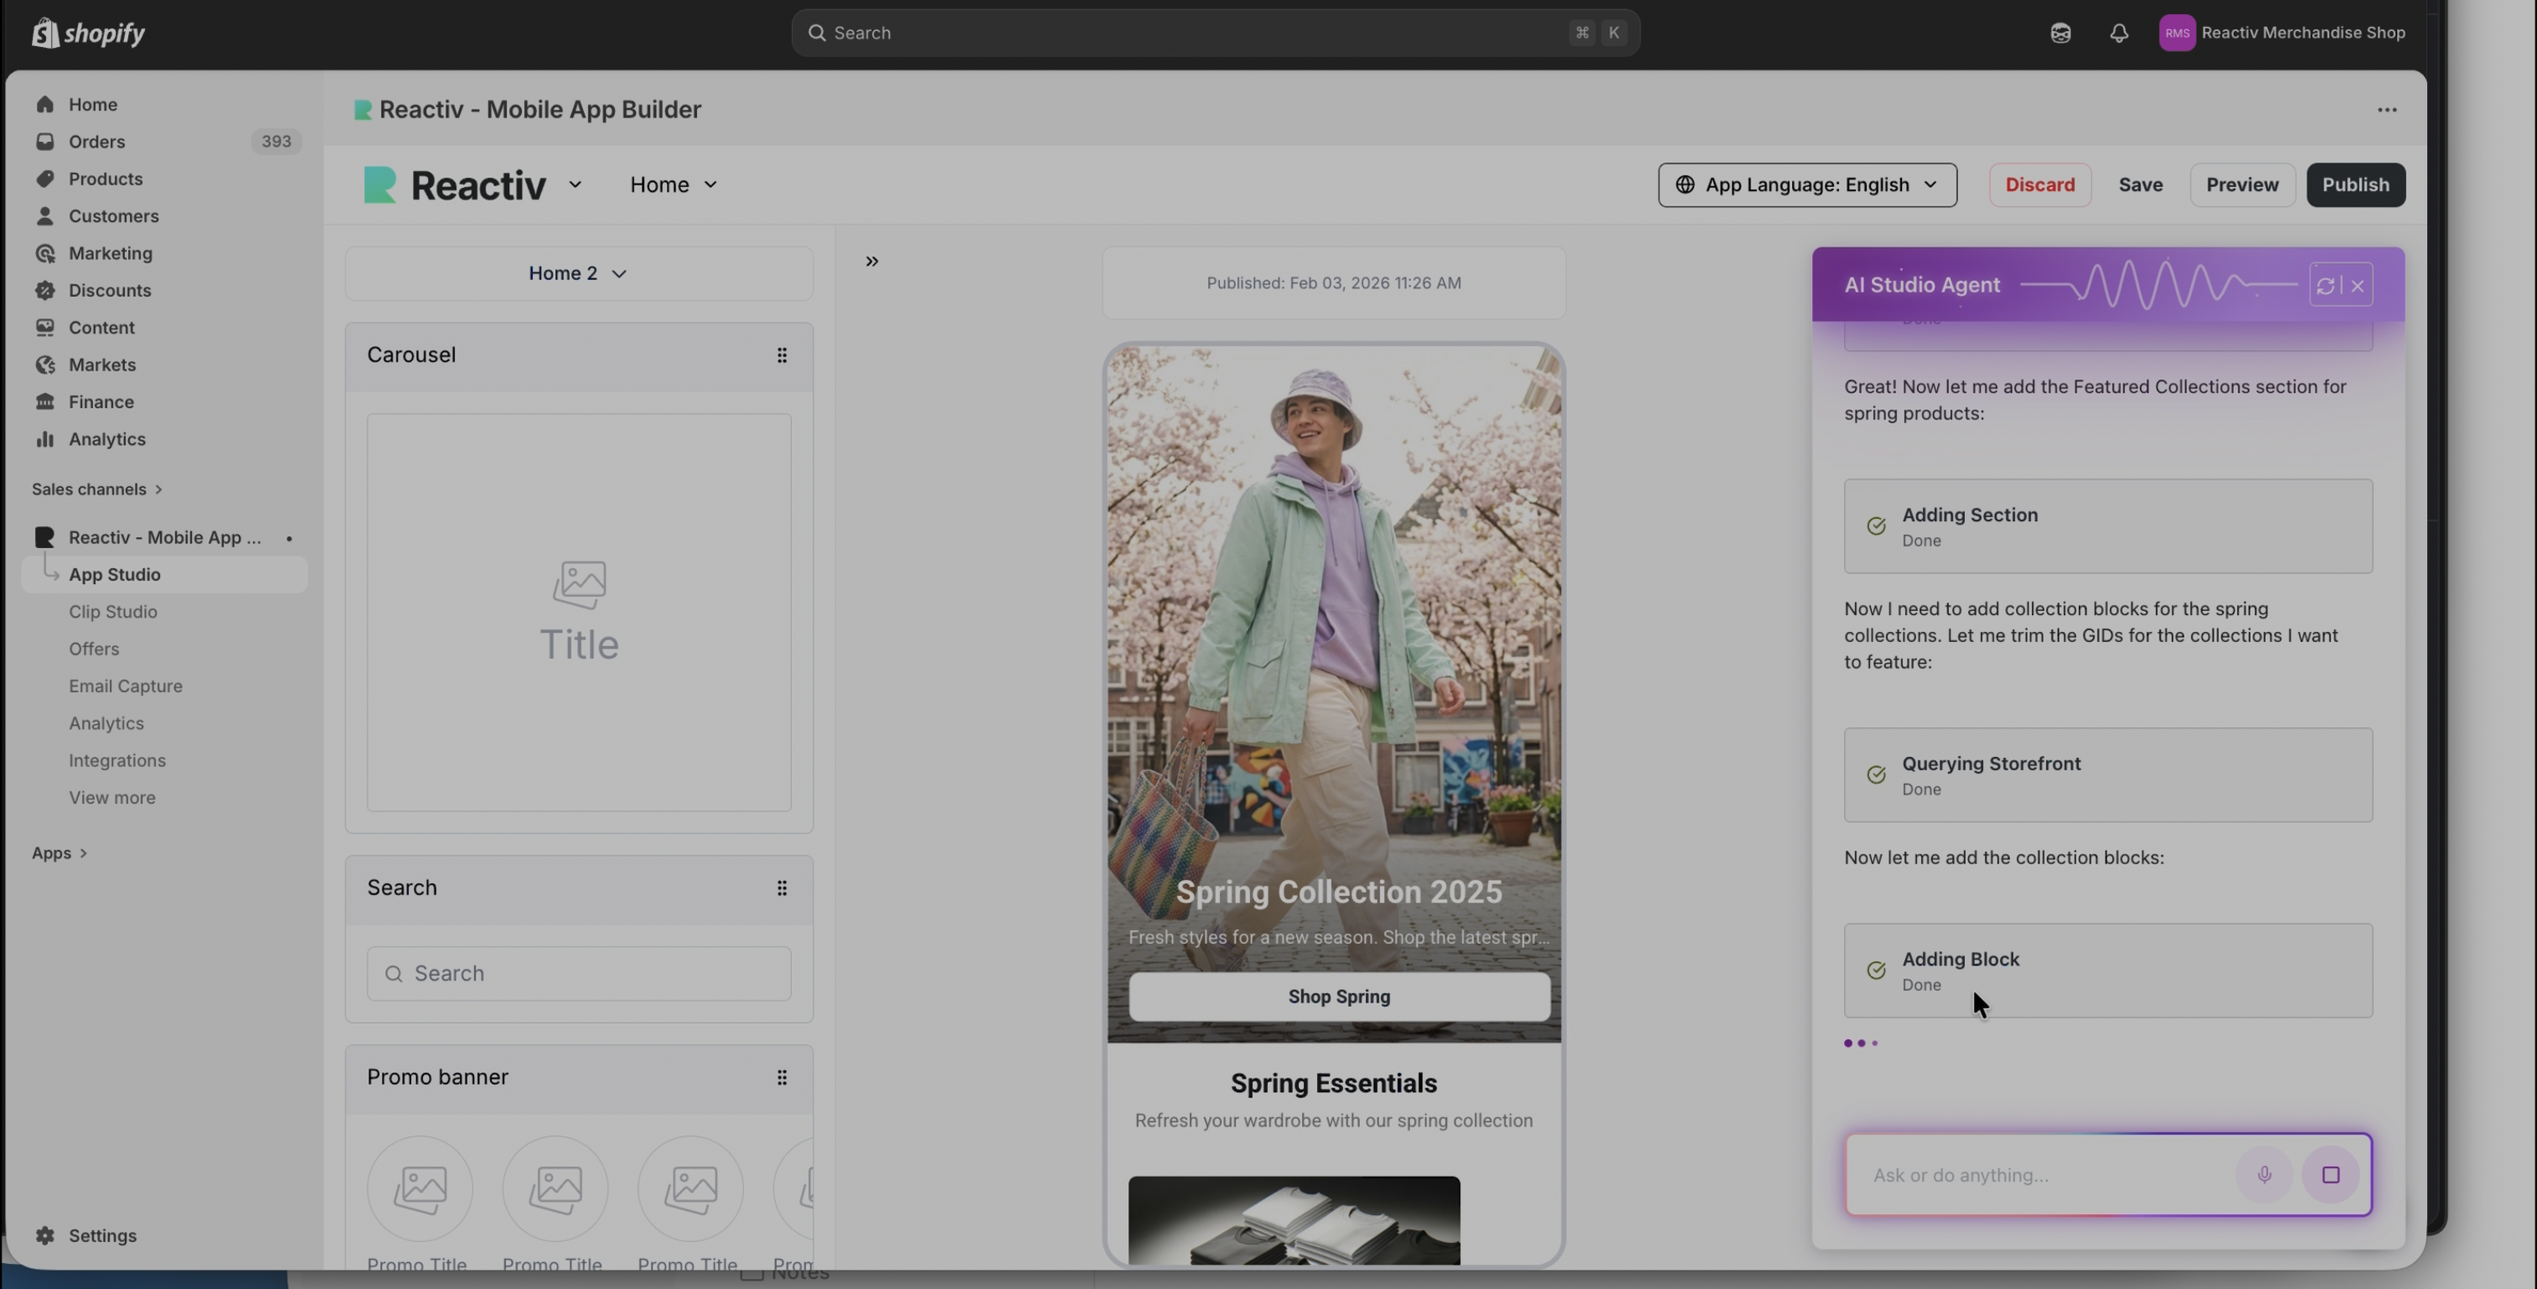This screenshot has height=1289, width=2537.
Task: Select the Reactiv - Mobile App sales channel
Action: 164,538
